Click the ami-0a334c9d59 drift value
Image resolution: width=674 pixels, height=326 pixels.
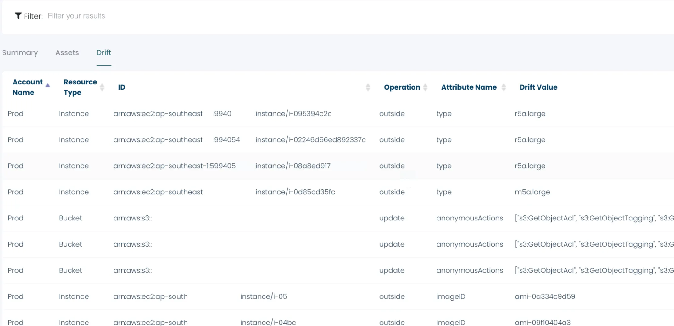pyautogui.click(x=545, y=296)
